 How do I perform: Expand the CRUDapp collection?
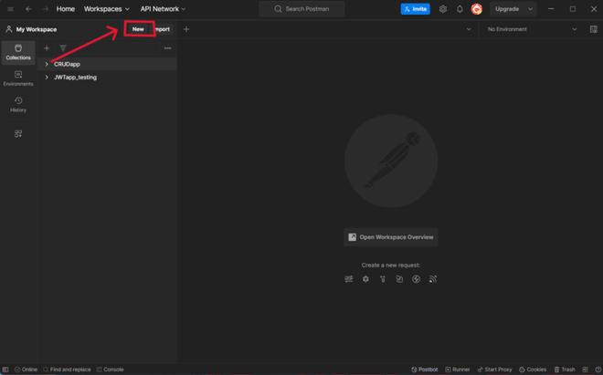47,64
